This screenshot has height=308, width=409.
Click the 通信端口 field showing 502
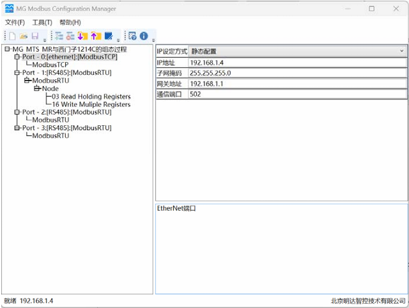(297, 95)
